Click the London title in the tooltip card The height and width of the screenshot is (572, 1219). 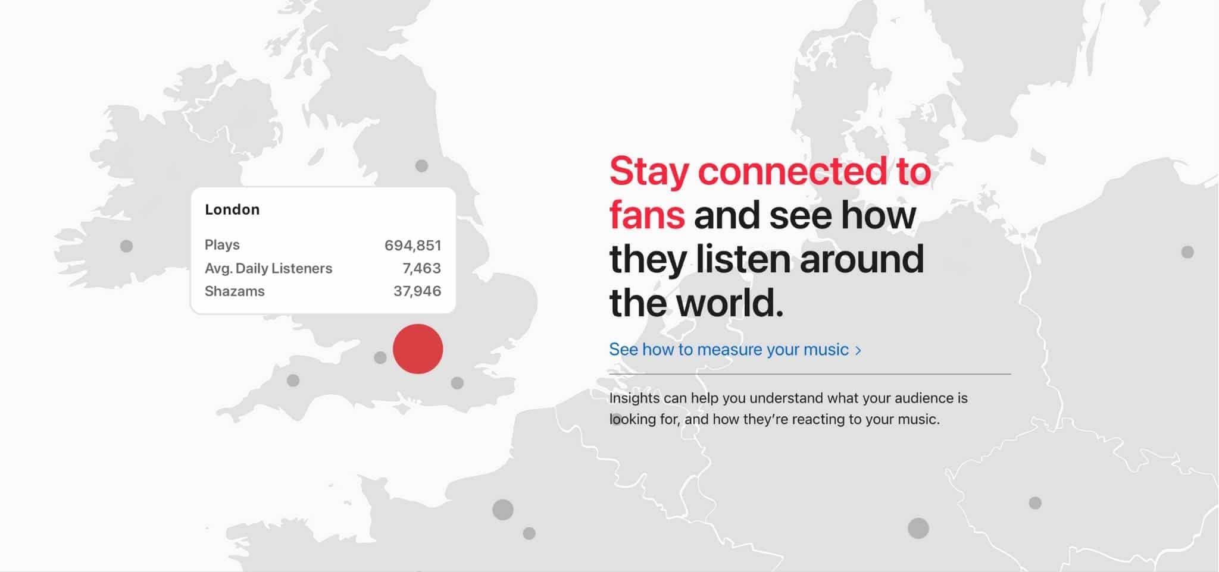pos(232,209)
